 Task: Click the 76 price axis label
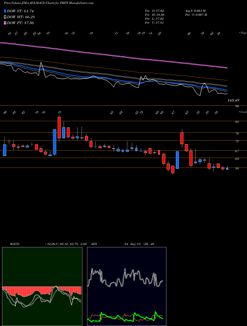point(237,134)
